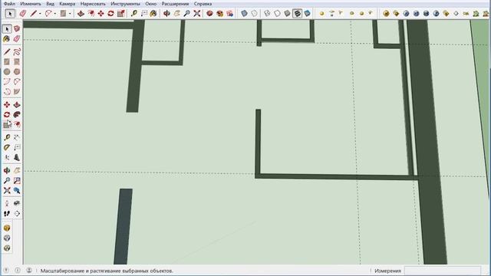Click the status text "Масштабирование и растягивание выбранных объектов."

click(x=107, y=271)
